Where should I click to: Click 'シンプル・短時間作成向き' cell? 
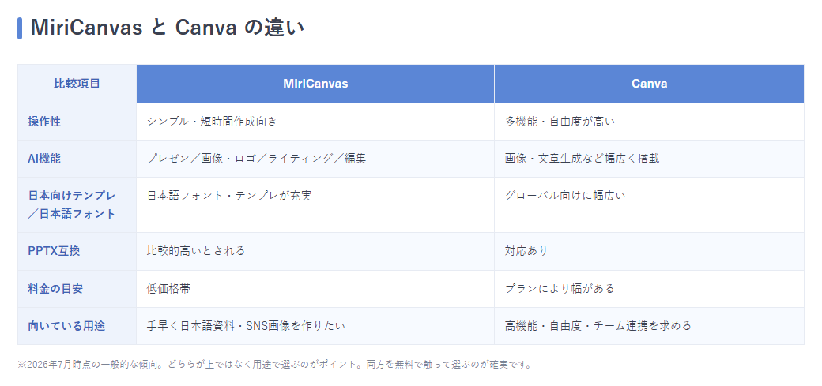point(315,122)
